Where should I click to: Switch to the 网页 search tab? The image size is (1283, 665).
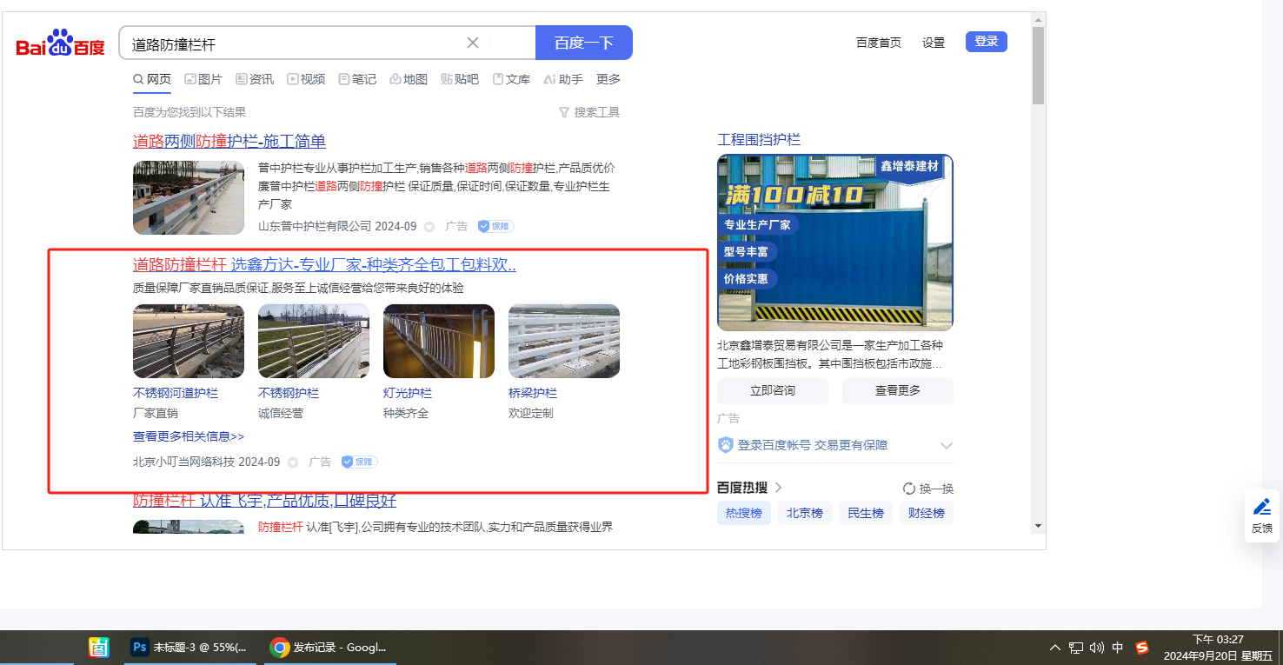coord(152,79)
